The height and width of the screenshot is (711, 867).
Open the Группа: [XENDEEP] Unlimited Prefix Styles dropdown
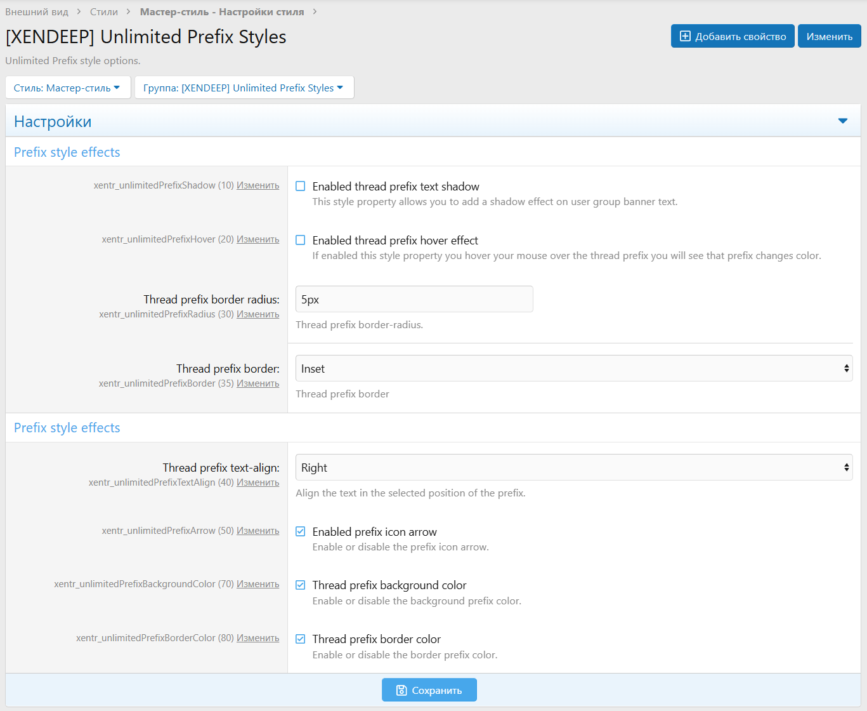point(244,88)
